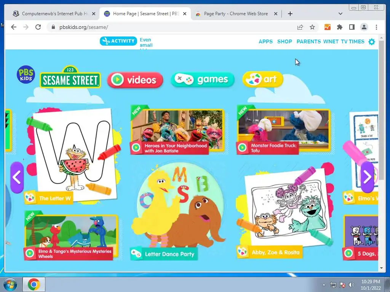
Task: Open the orange extension icon in toolbar
Action: pyautogui.click(x=327, y=27)
